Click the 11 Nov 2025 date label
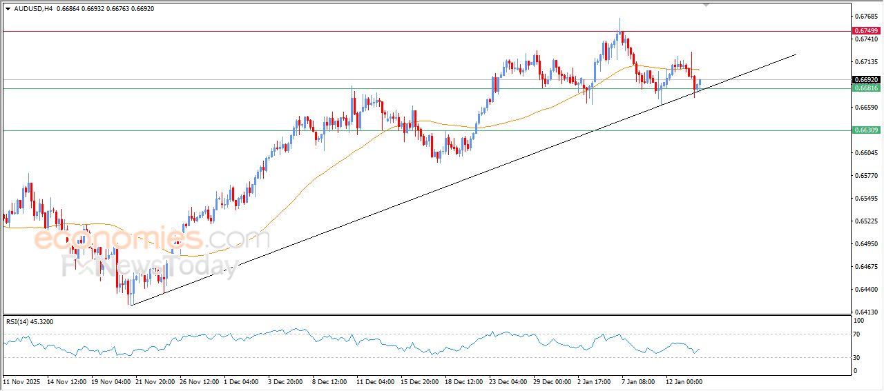The image size is (884, 391). (22, 381)
